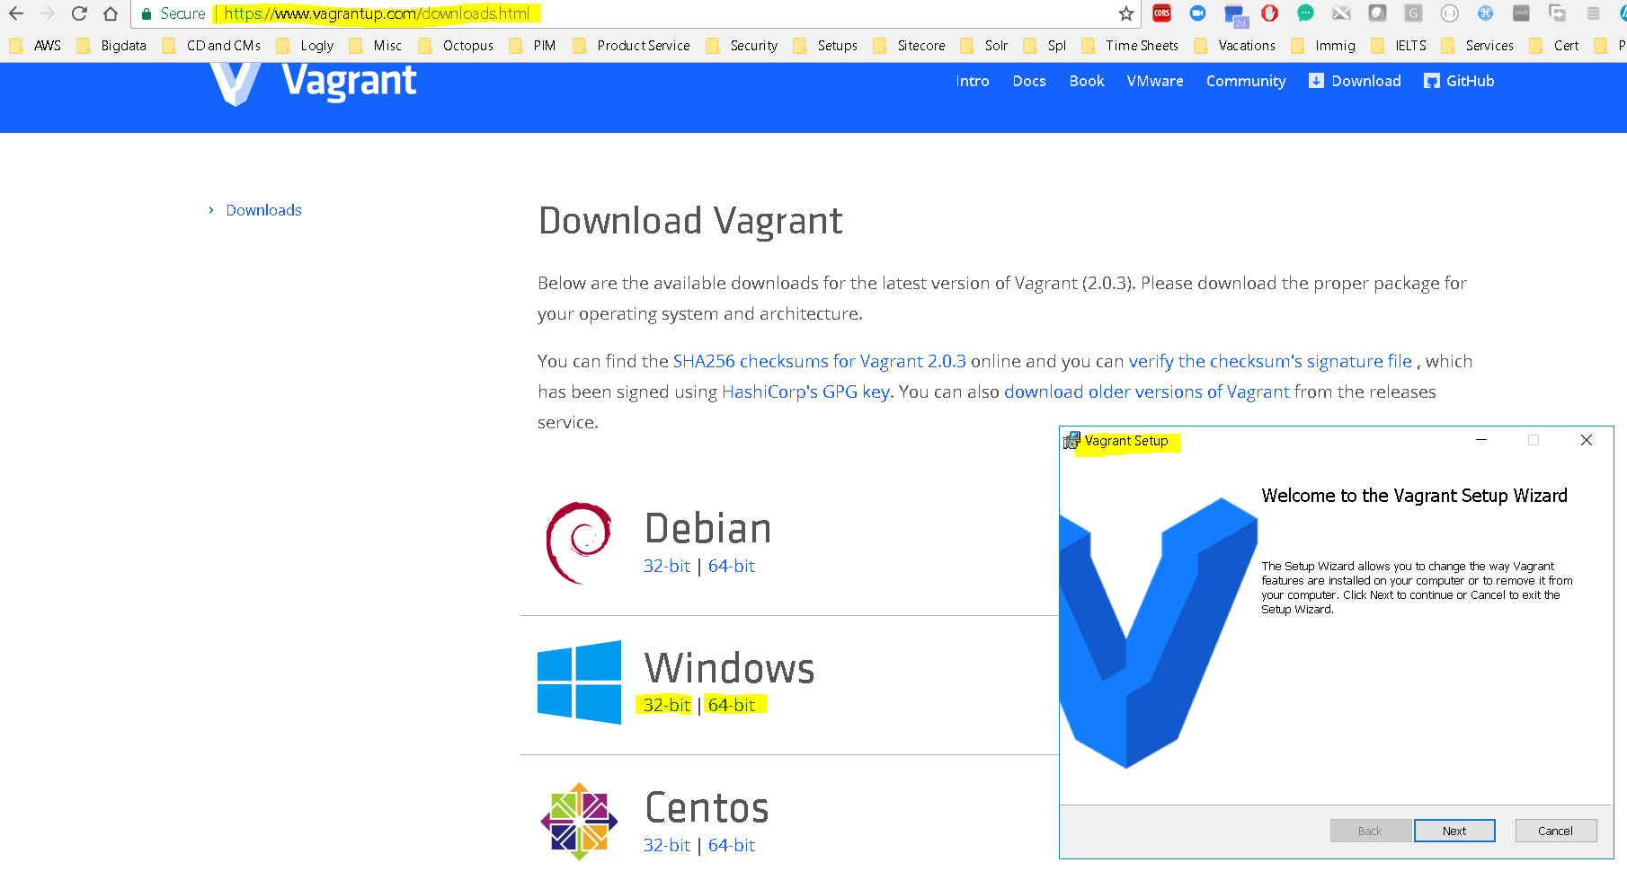Open the Security bookmarks folder

[x=742, y=46]
